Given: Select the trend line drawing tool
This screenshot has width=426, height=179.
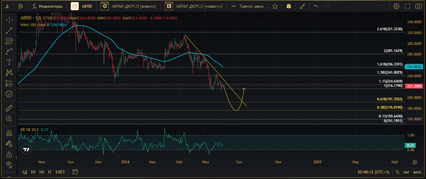Looking at the screenshot, I should [9, 30].
